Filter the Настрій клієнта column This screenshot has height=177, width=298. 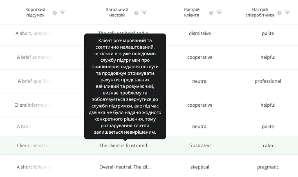tap(219, 13)
